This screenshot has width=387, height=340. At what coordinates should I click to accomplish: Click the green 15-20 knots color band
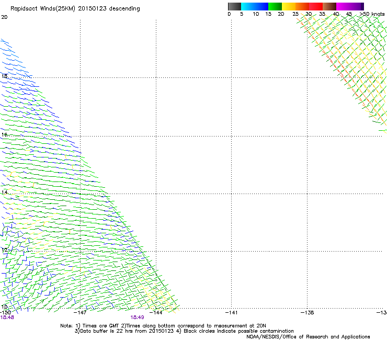[275, 6]
